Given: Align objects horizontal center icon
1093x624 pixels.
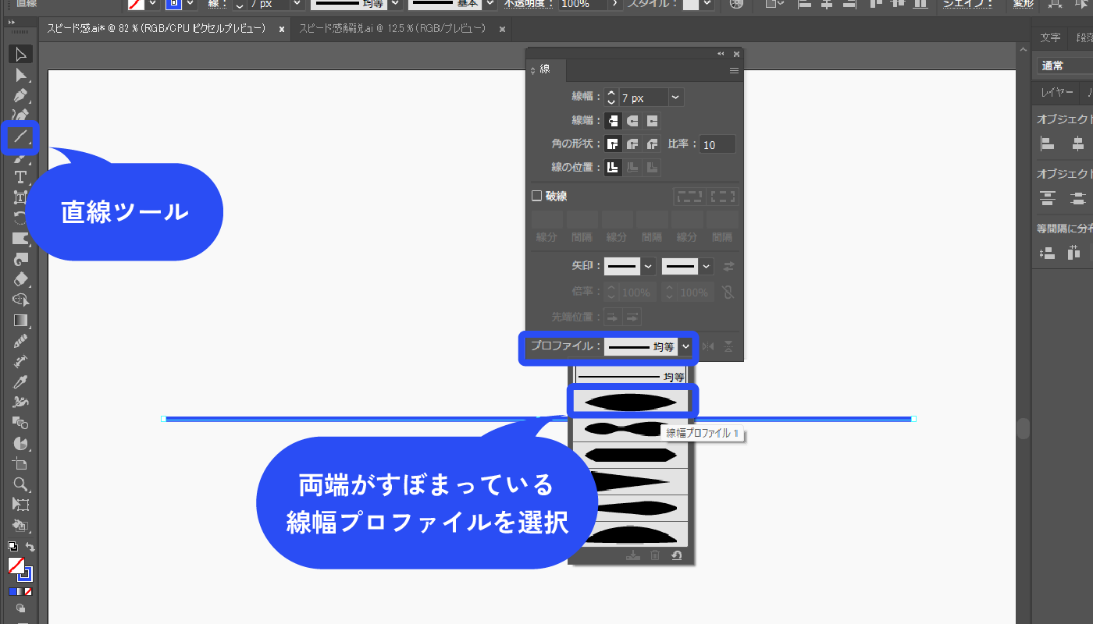Looking at the screenshot, I should tap(1078, 144).
